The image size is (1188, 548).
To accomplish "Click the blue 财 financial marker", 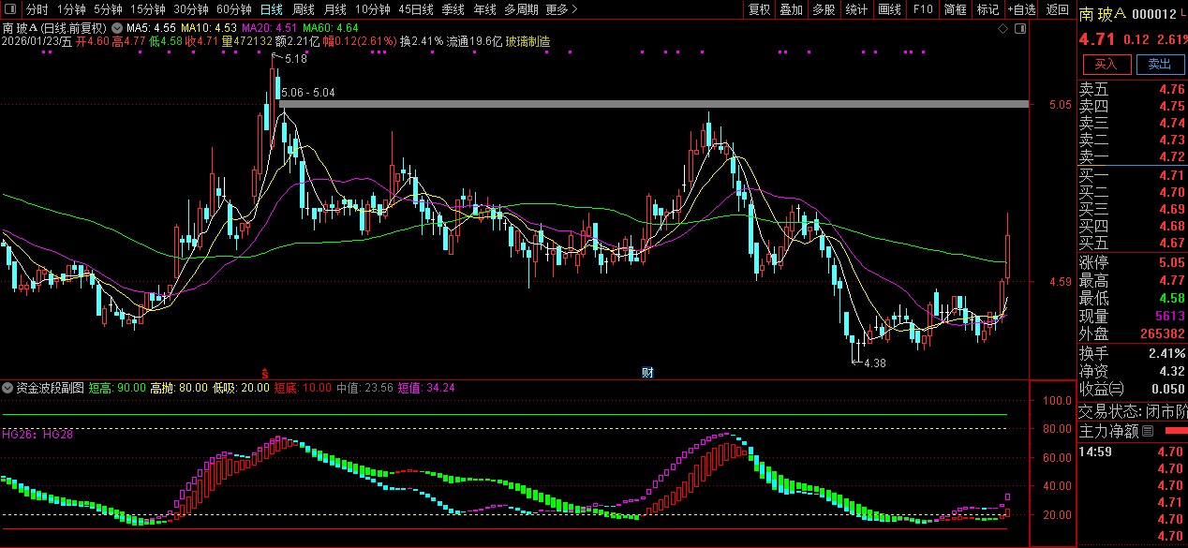I will (x=646, y=373).
